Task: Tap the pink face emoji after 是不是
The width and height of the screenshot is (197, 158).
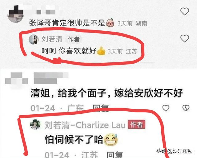Action: click(x=110, y=22)
